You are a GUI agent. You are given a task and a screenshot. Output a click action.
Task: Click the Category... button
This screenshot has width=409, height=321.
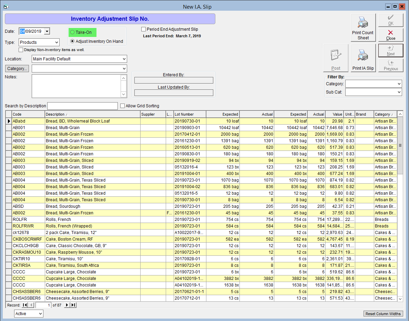tap(17, 68)
